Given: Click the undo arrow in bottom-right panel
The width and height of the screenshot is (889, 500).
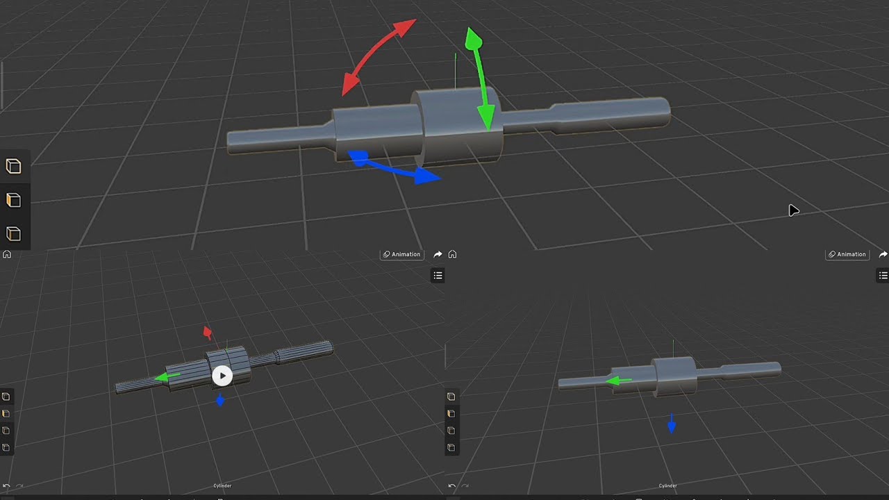Looking at the screenshot, I should click(451, 486).
